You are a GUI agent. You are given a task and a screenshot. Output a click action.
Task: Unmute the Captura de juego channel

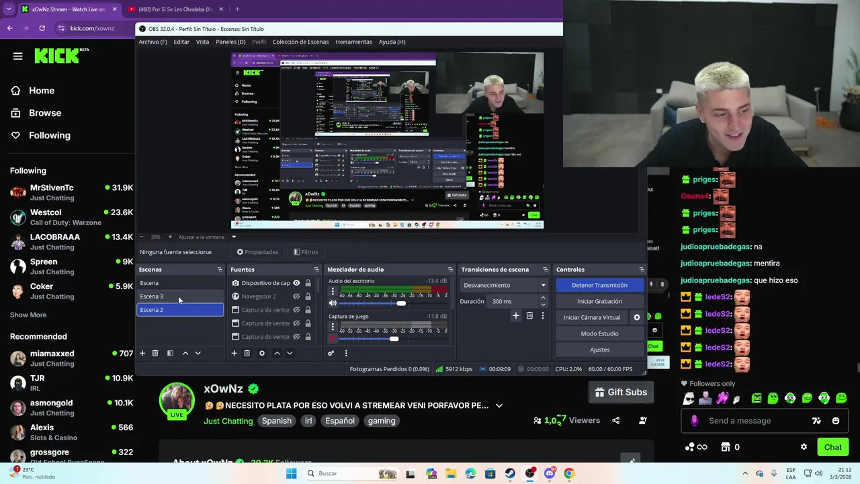point(333,338)
